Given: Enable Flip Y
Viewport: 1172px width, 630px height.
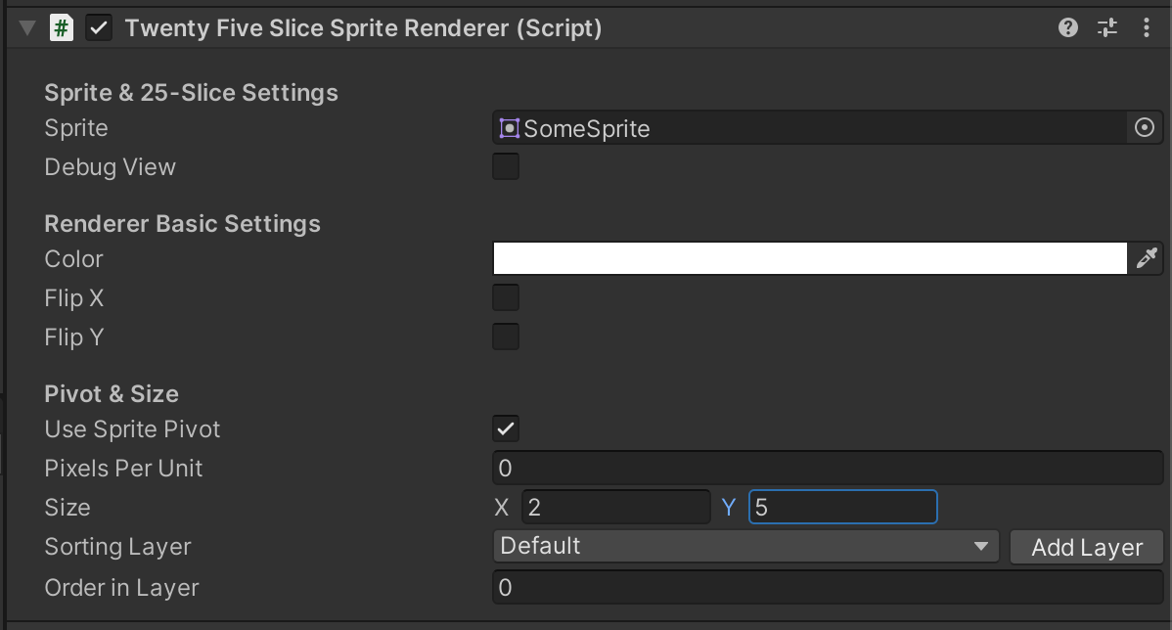Looking at the screenshot, I should click(506, 337).
